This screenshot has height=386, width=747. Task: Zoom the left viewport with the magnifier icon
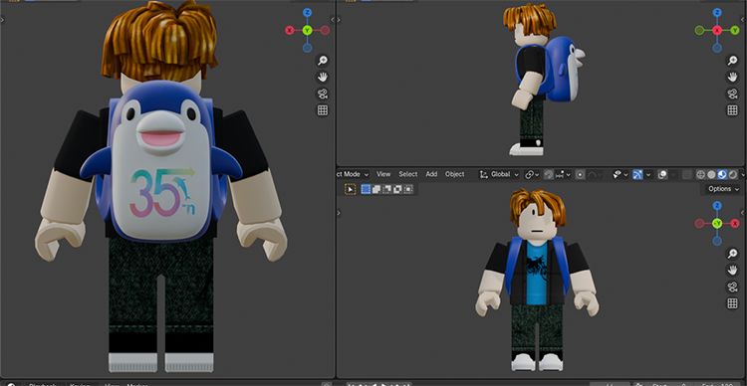tap(323, 61)
